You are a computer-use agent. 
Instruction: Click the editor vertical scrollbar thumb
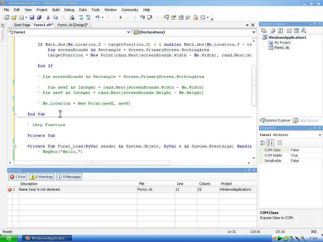[254, 86]
